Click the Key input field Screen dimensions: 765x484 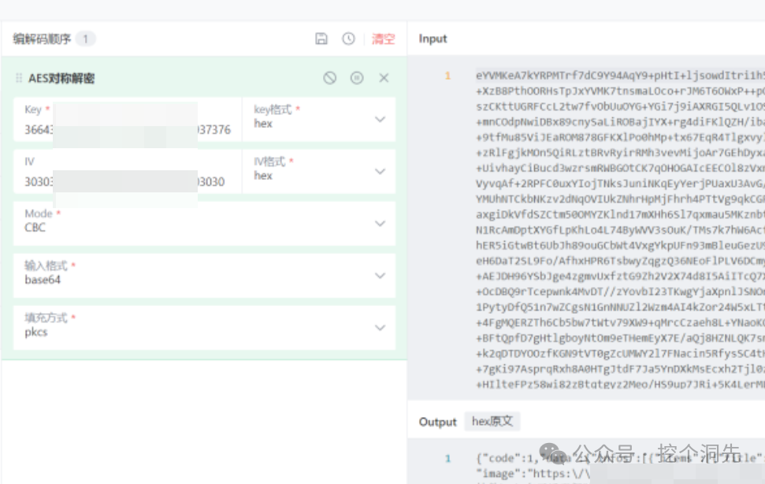click(x=128, y=120)
